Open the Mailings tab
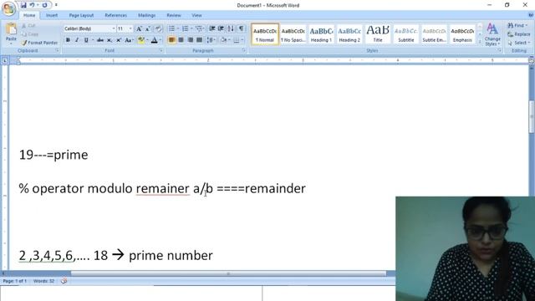This screenshot has width=535, height=301. coord(147,15)
